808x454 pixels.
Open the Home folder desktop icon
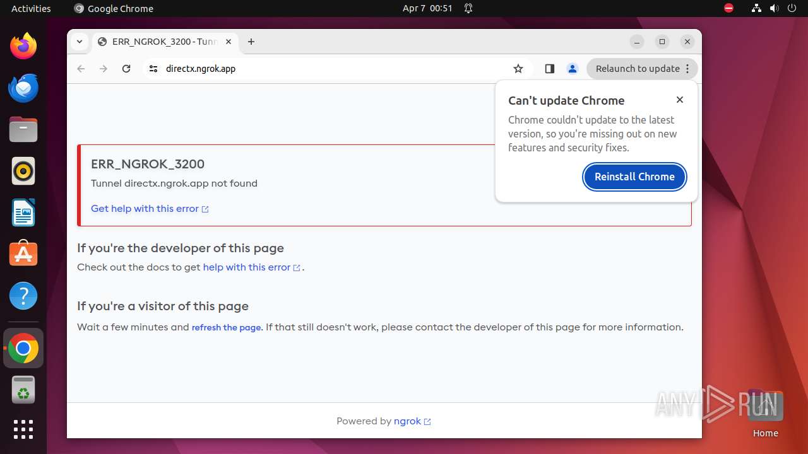[765, 414]
